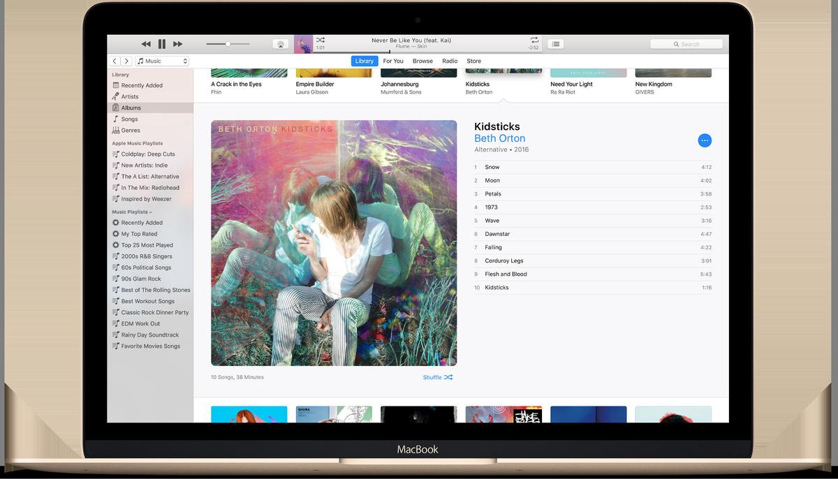Open the My Top Rated smart playlist
Screen dimensions: 838x479
click(x=150, y=234)
